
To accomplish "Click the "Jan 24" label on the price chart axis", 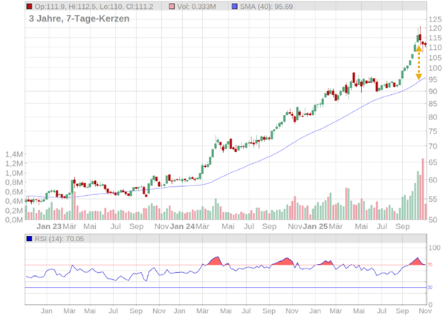I will coord(183,226).
